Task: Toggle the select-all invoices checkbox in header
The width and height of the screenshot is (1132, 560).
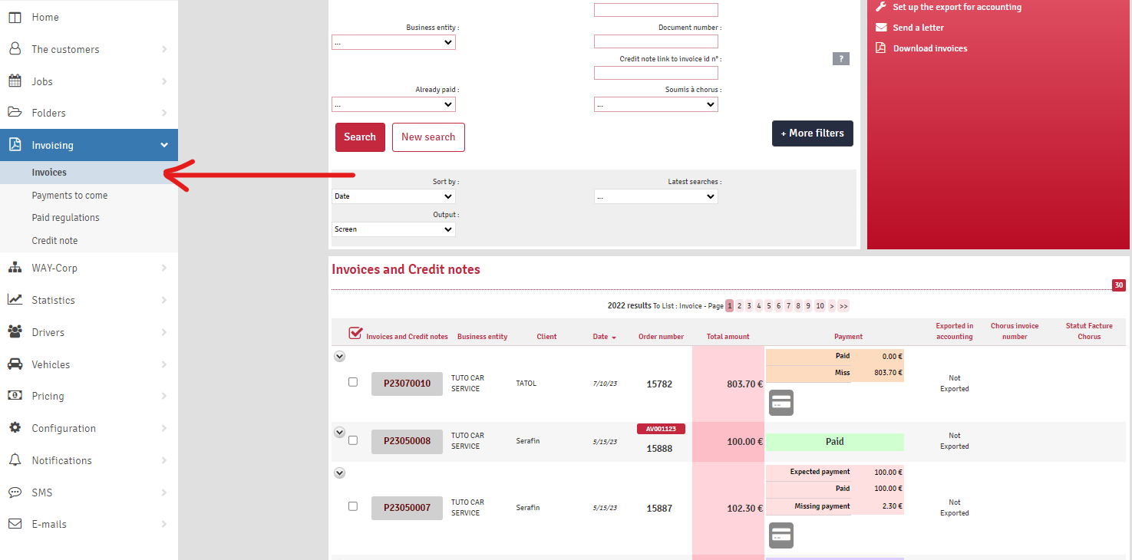Action: point(355,333)
